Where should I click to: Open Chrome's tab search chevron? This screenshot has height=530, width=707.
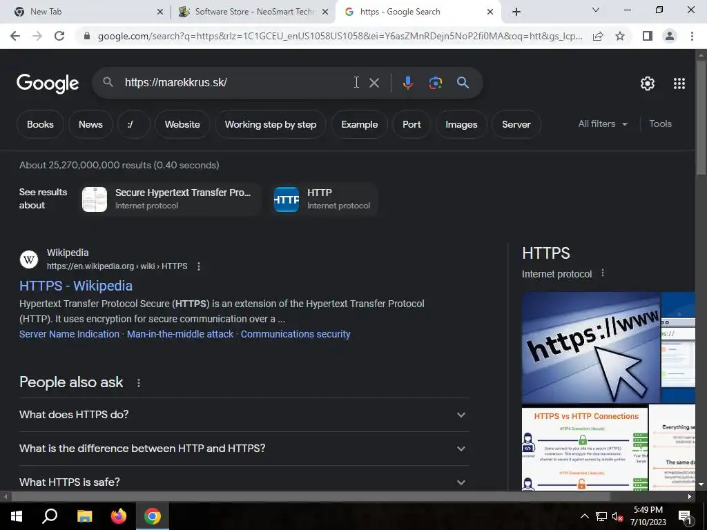pyautogui.click(x=596, y=10)
